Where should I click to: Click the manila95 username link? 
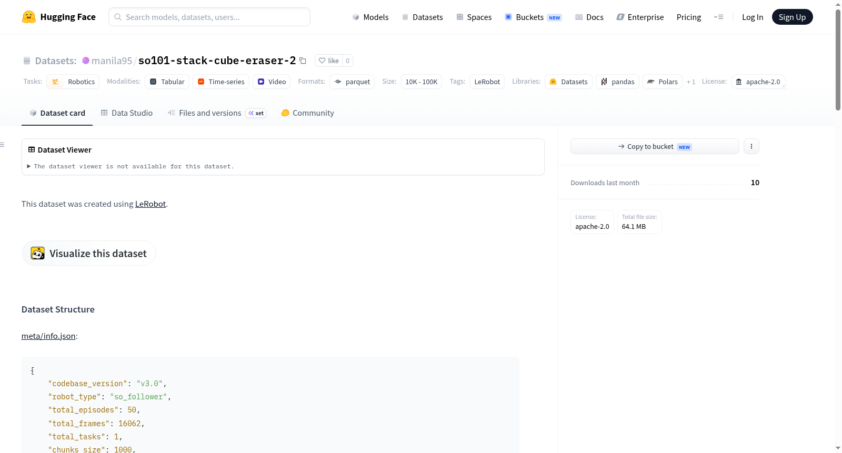(x=112, y=61)
